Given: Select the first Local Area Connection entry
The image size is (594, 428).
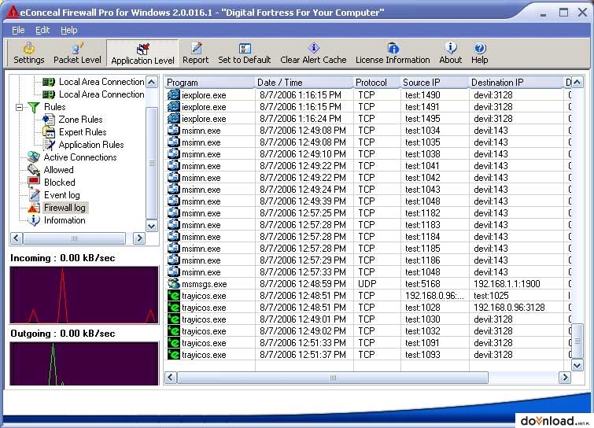Looking at the screenshot, I should pos(101,82).
